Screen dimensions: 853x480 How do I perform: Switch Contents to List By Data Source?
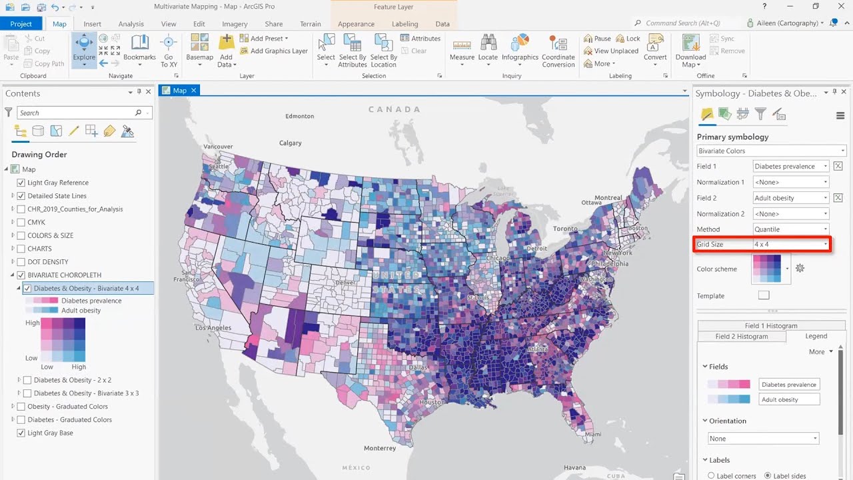(39, 131)
